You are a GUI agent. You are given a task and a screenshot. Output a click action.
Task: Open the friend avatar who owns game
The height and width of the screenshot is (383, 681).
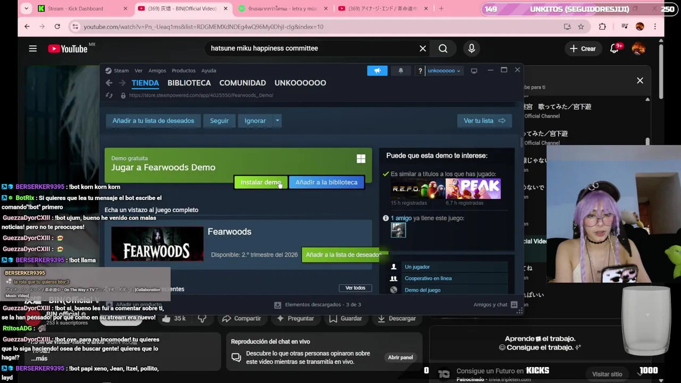(398, 230)
